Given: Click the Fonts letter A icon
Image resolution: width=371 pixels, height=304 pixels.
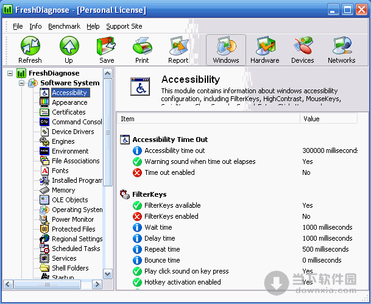Looking at the screenshot, I should [44, 171].
